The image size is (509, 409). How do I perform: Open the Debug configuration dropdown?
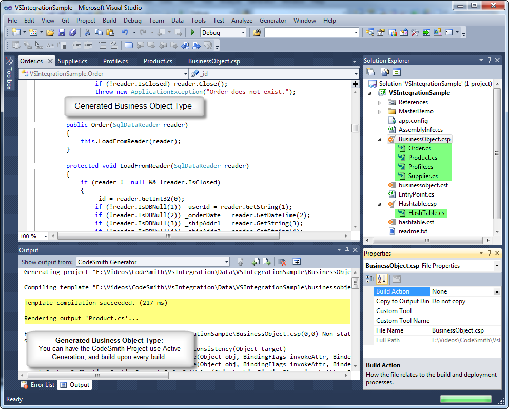tap(243, 33)
